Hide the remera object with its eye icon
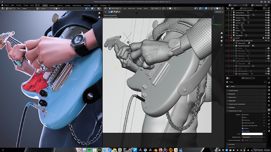 pos(266,30)
